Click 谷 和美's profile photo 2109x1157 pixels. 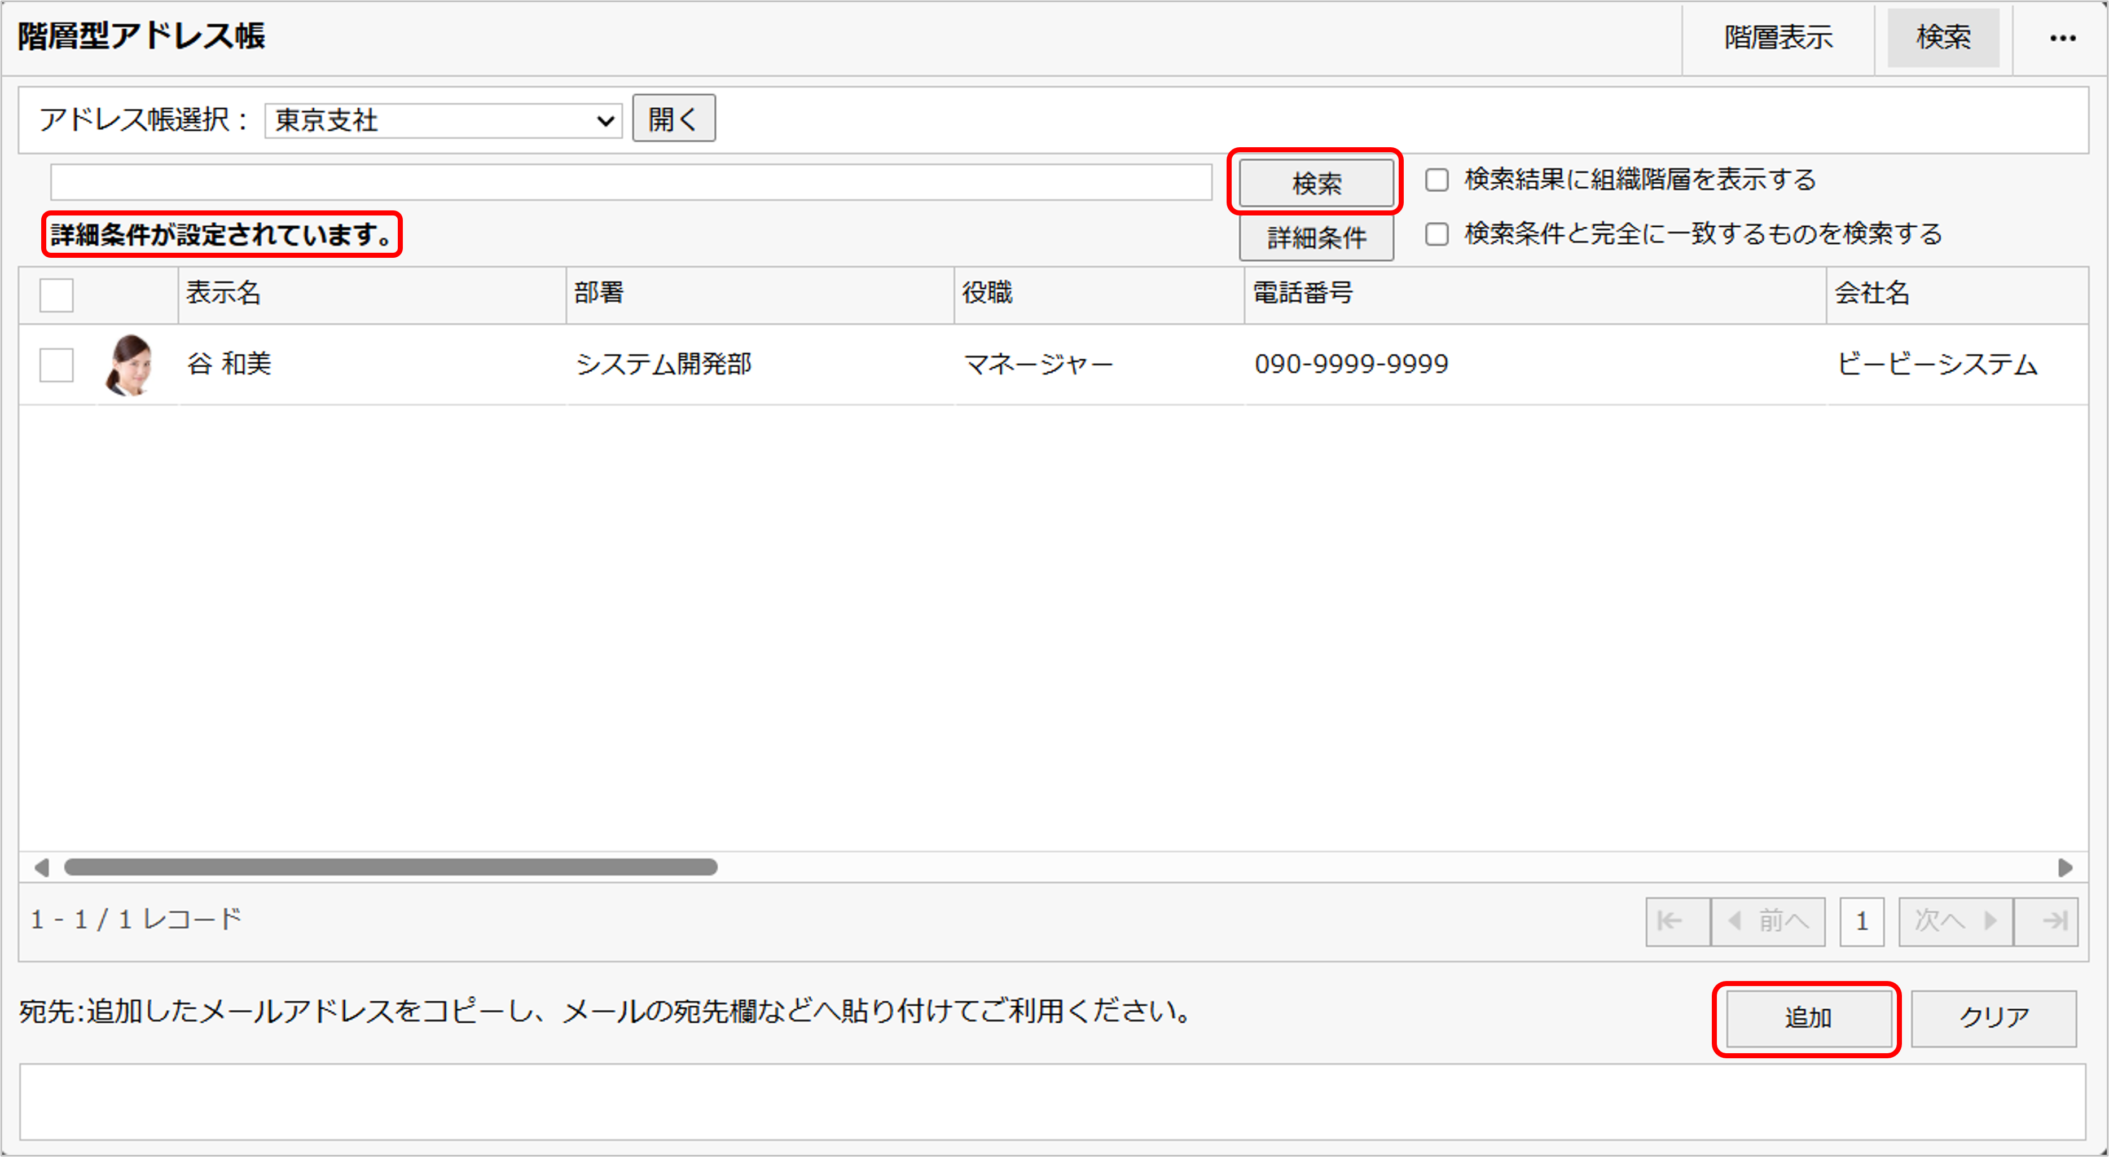[x=129, y=365]
